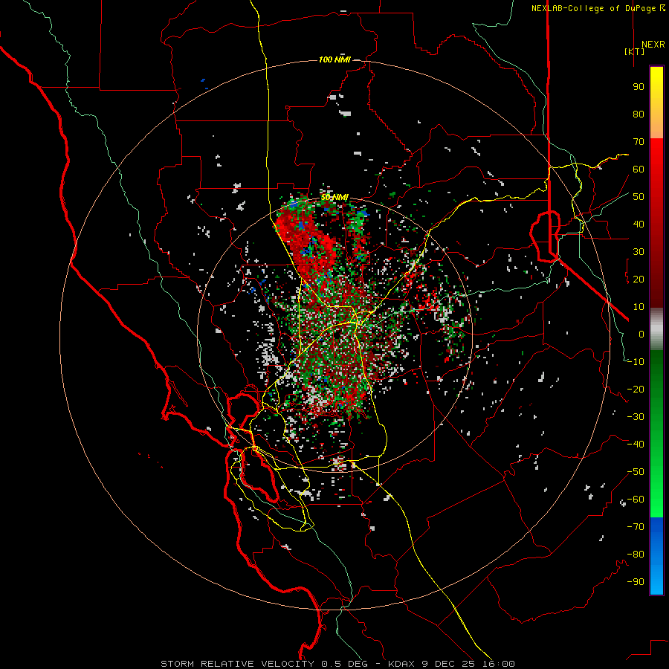Click the 80 value on the scale
Viewport: 669px width, 669px height.
tap(639, 114)
